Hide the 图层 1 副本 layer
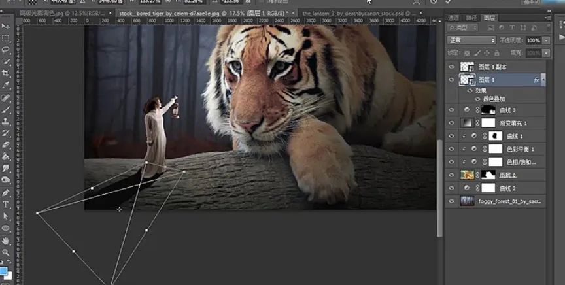The width and height of the screenshot is (565, 285). click(451, 67)
